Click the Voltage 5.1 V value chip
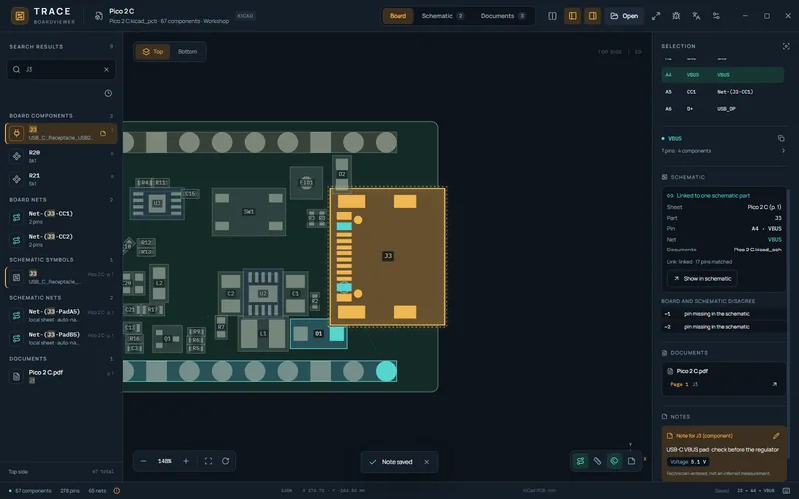 pos(688,462)
